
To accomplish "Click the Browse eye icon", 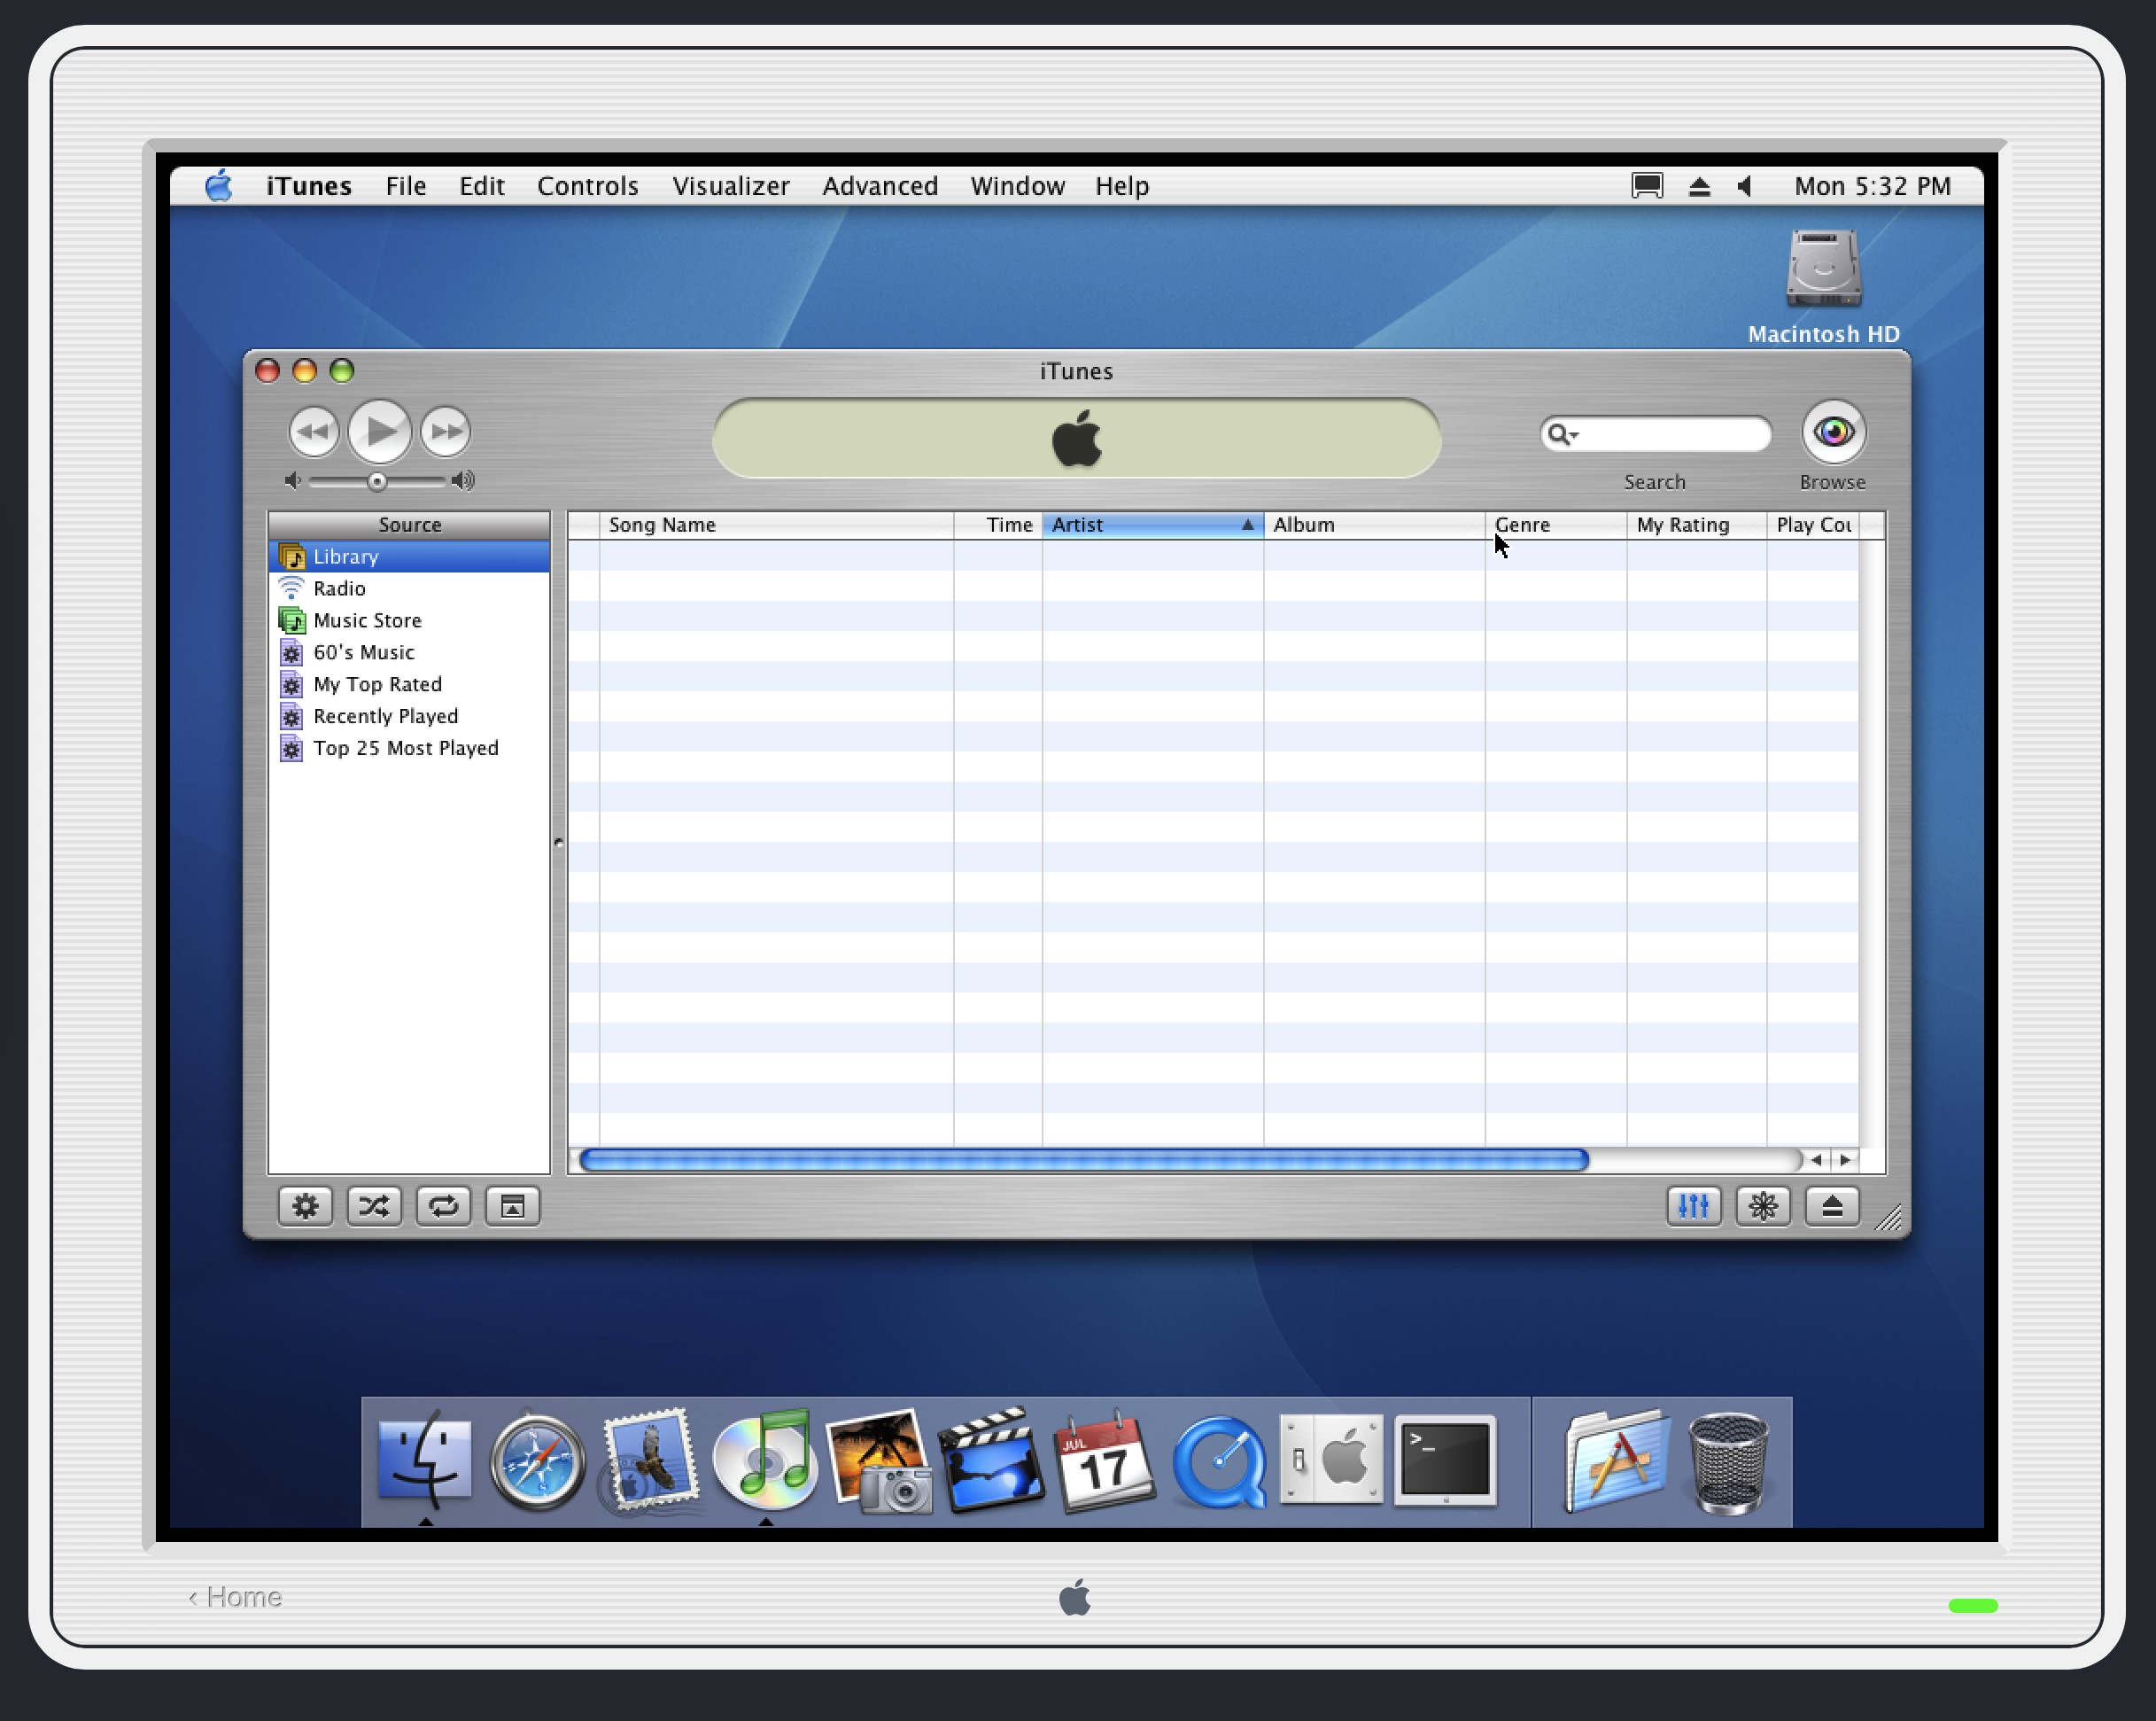I will pos(1833,432).
